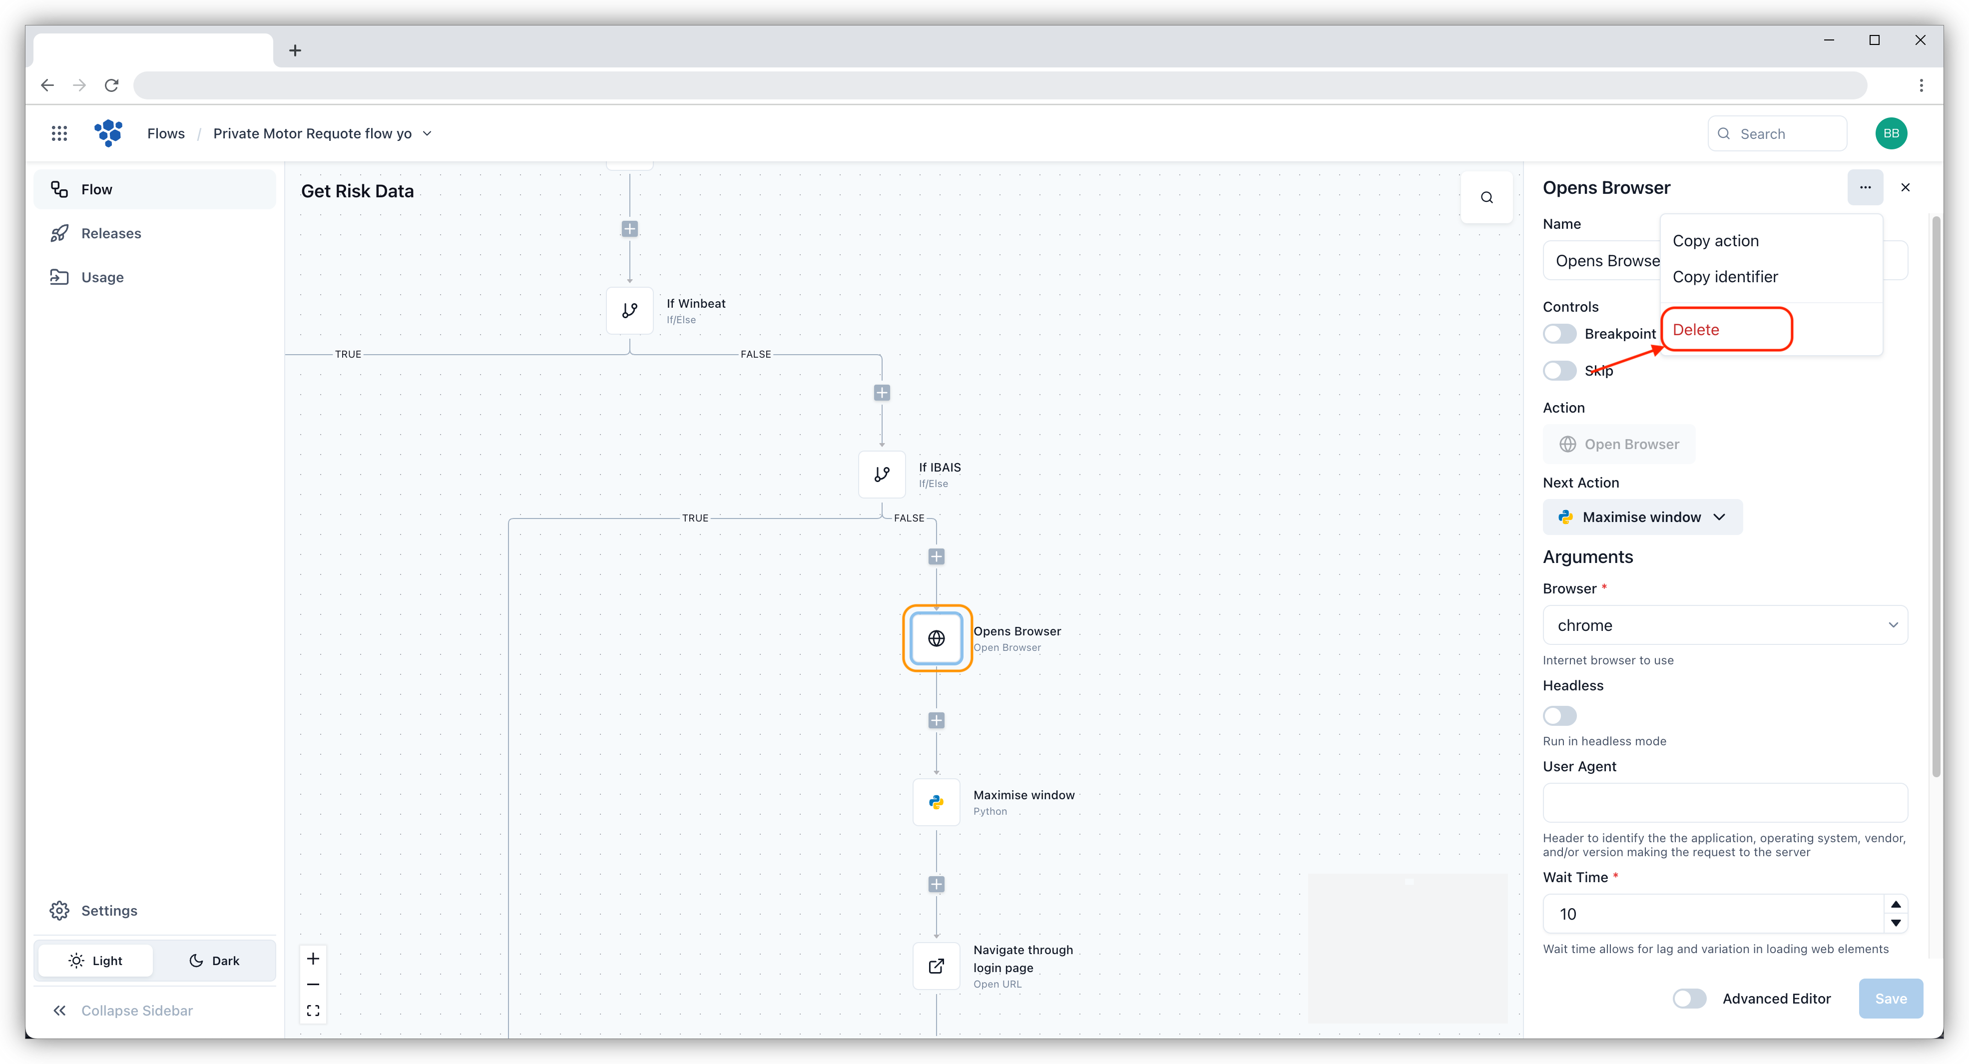The height and width of the screenshot is (1064, 1969).
Task: Select the Maximise window Python node
Action: [x=937, y=802]
